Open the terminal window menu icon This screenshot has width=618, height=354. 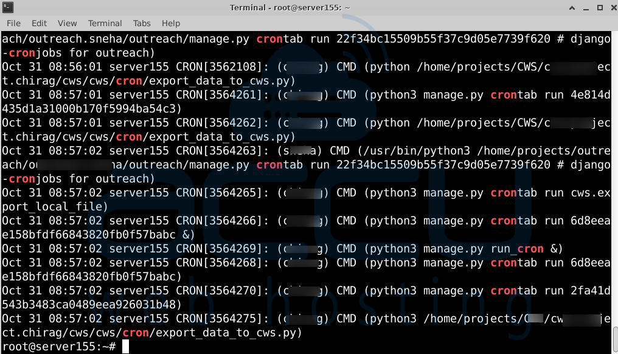point(8,7)
